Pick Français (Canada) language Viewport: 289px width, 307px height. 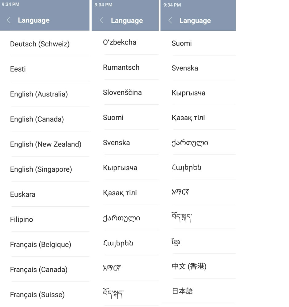coord(38,270)
